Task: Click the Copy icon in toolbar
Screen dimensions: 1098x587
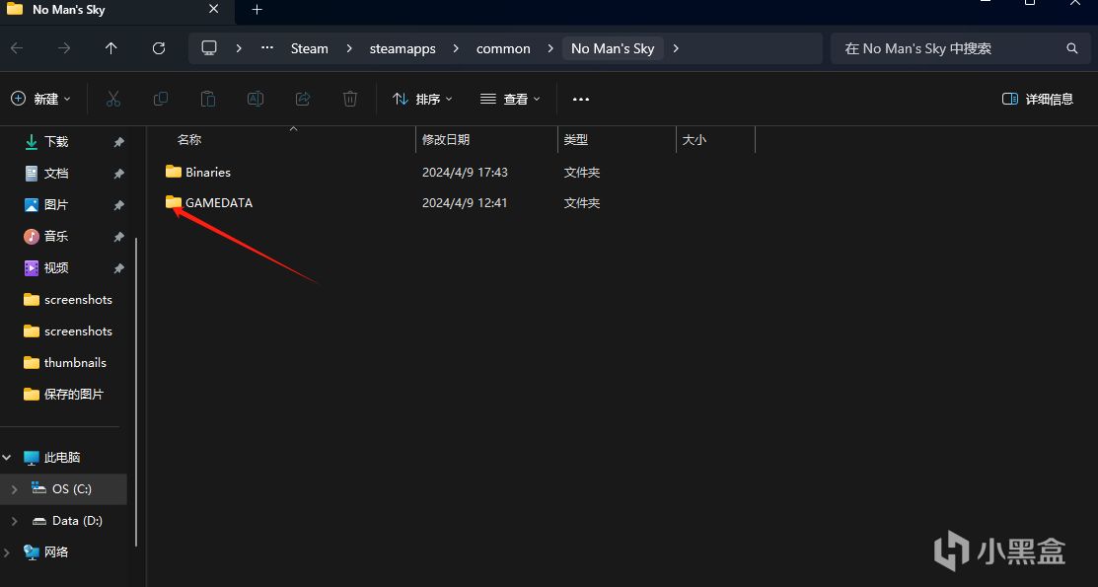Action: point(161,99)
